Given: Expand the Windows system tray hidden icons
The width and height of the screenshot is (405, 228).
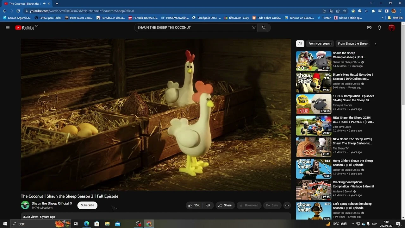Looking at the screenshot, I should 353,224.
